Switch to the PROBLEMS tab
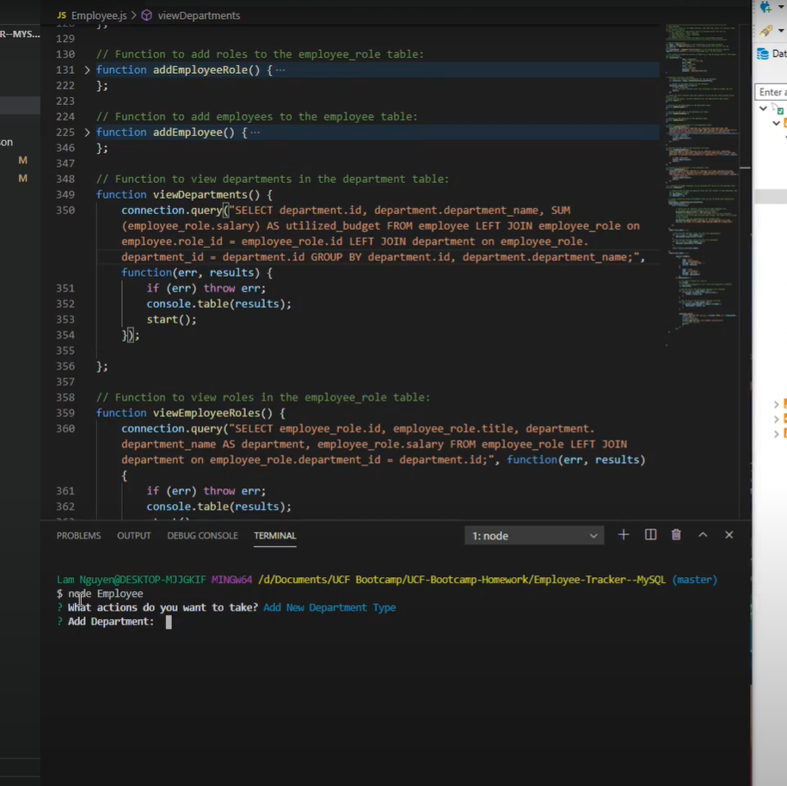Viewport: 787px width, 786px height. tap(78, 536)
